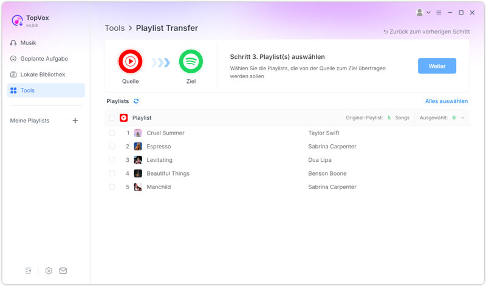Click the Quelle label

(130, 81)
